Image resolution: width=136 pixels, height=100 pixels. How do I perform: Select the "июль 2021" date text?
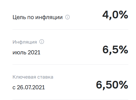point(26,53)
